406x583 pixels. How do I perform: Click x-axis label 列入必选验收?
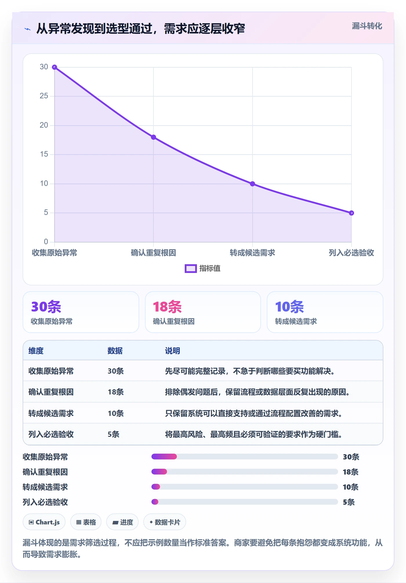[351, 253]
